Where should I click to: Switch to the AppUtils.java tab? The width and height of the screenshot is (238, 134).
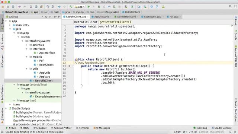[x=101, y=17]
